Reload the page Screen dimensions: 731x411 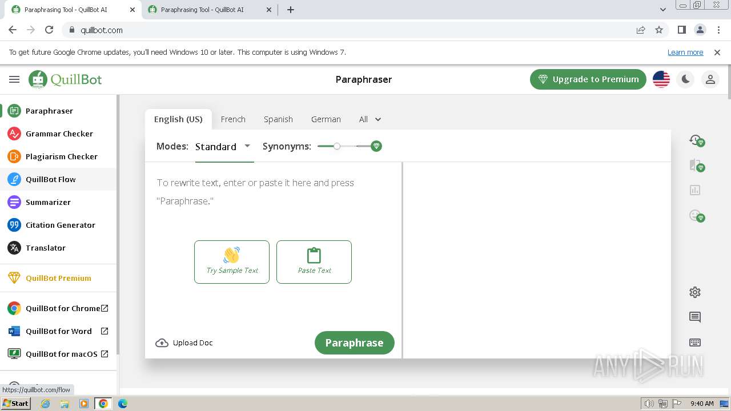click(x=49, y=30)
